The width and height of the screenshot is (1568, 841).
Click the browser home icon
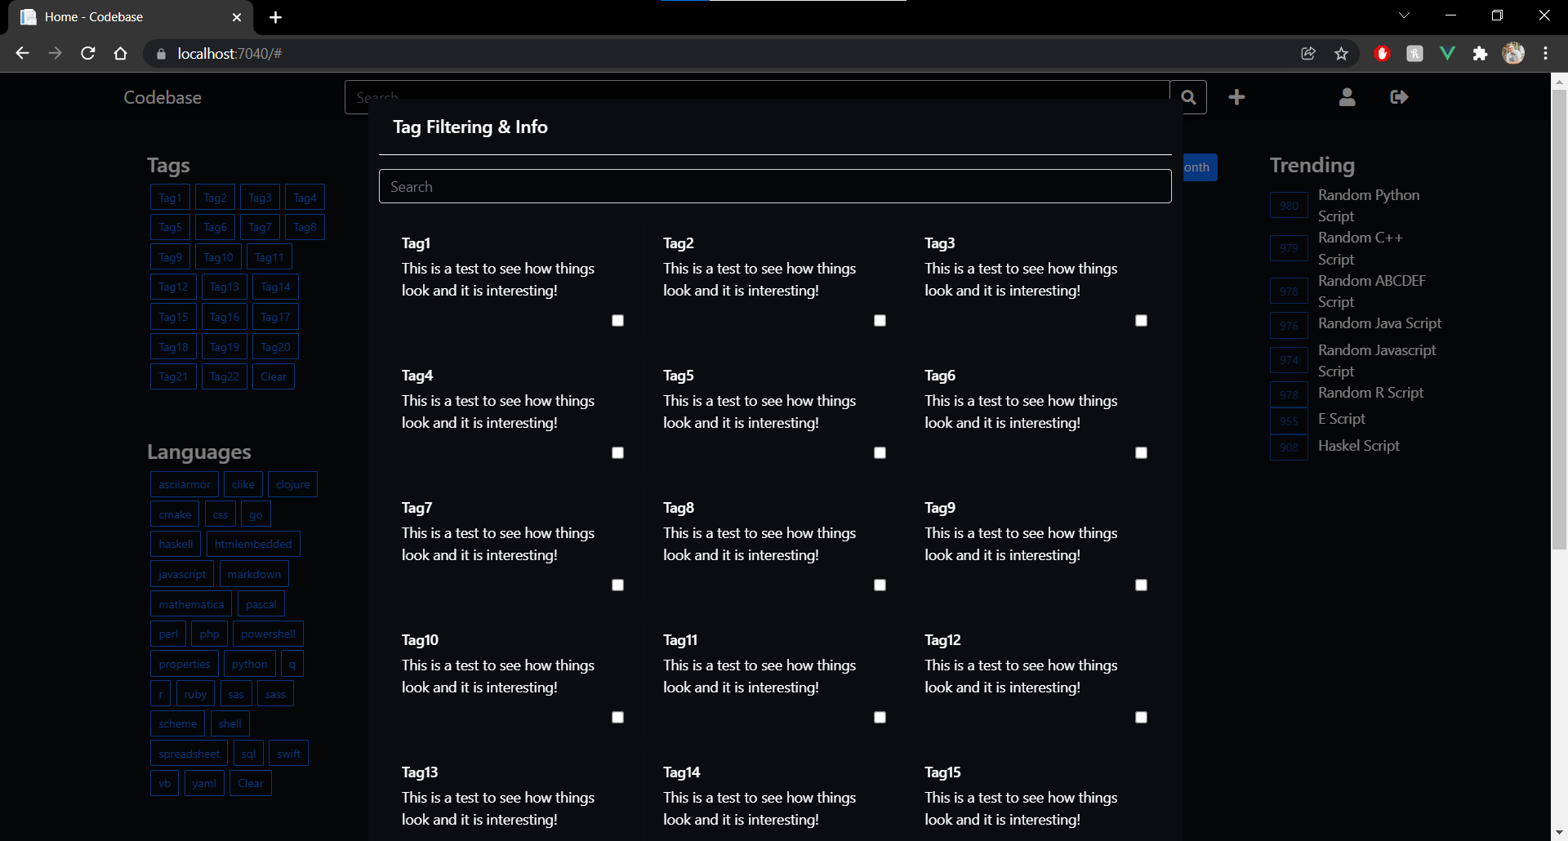[x=121, y=53]
